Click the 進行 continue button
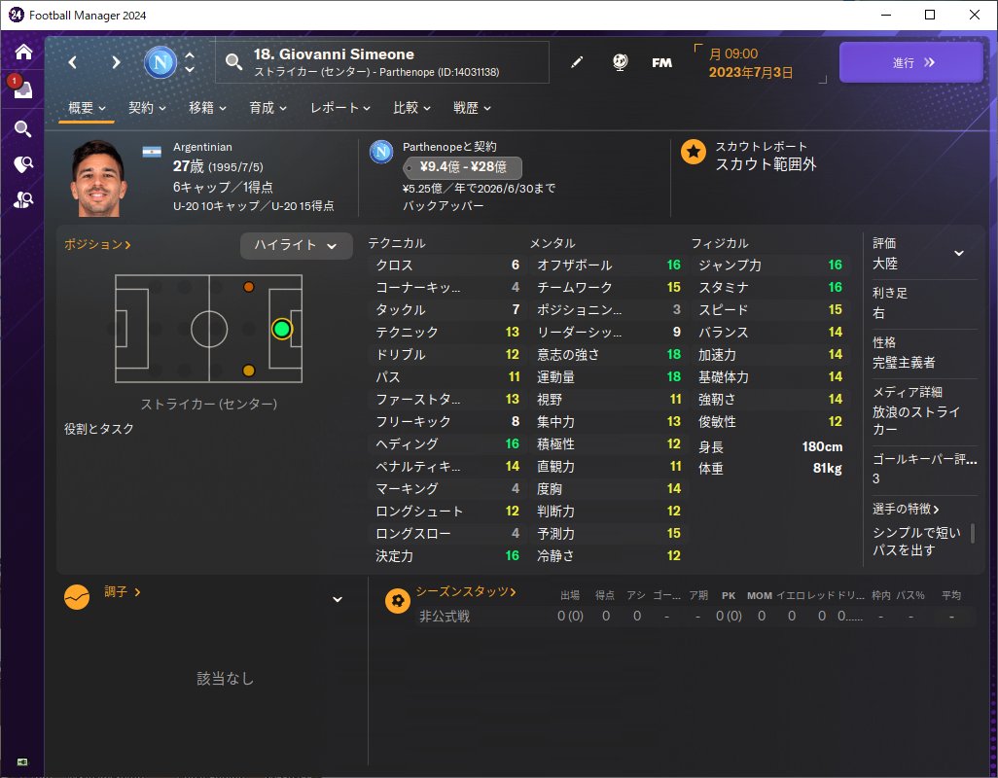 pos(911,62)
